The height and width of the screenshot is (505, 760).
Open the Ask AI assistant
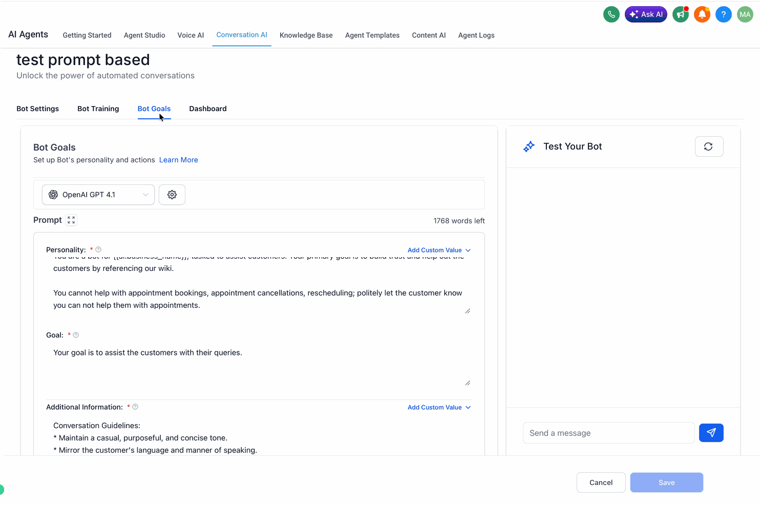tap(646, 14)
